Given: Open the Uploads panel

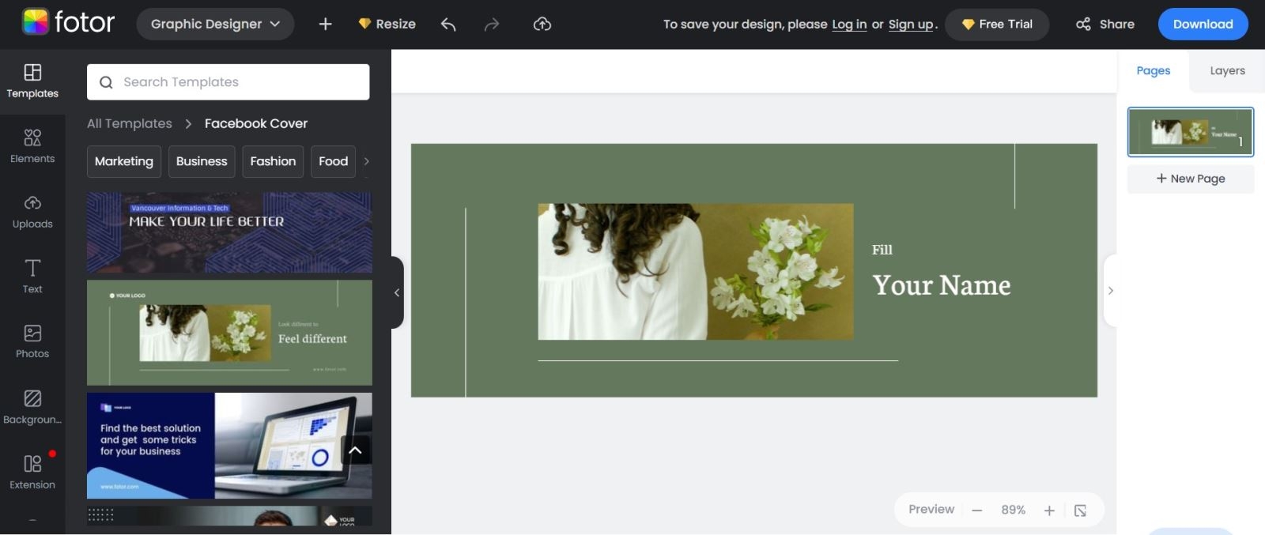Looking at the screenshot, I should click(x=32, y=212).
